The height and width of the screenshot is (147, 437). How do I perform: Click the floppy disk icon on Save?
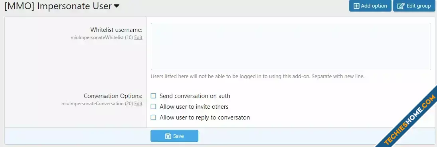click(x=168, y=136)
